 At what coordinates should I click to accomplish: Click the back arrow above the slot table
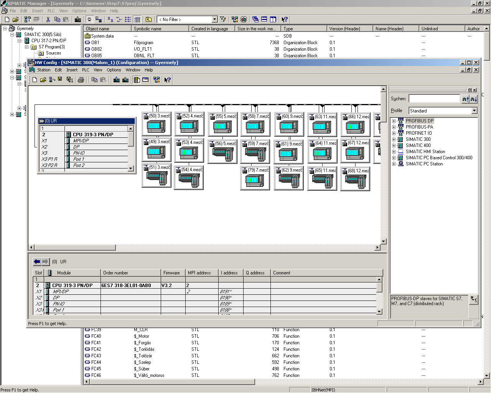(x=37, y=262)
